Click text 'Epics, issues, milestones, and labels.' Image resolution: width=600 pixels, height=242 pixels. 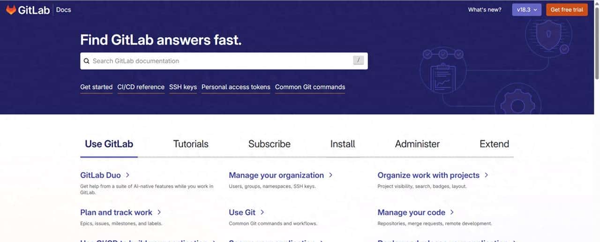click(121, 224)
